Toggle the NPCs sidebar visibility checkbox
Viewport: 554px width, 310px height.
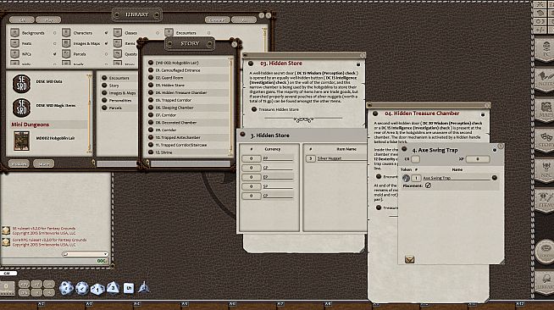tap(55, 54)
